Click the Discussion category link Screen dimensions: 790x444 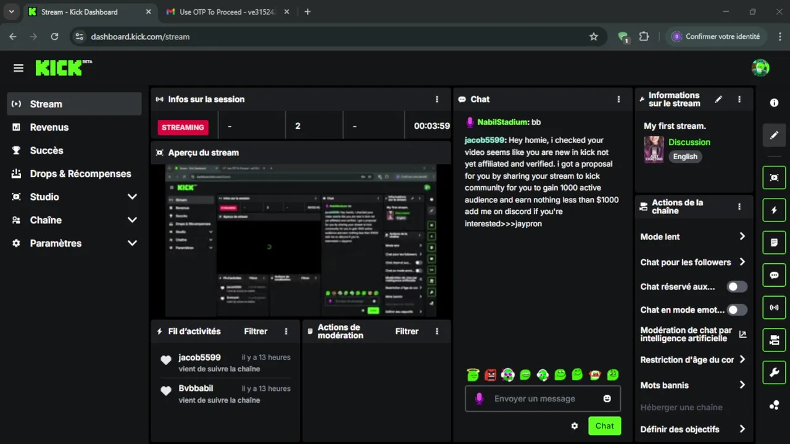click(x=689, y=142)
